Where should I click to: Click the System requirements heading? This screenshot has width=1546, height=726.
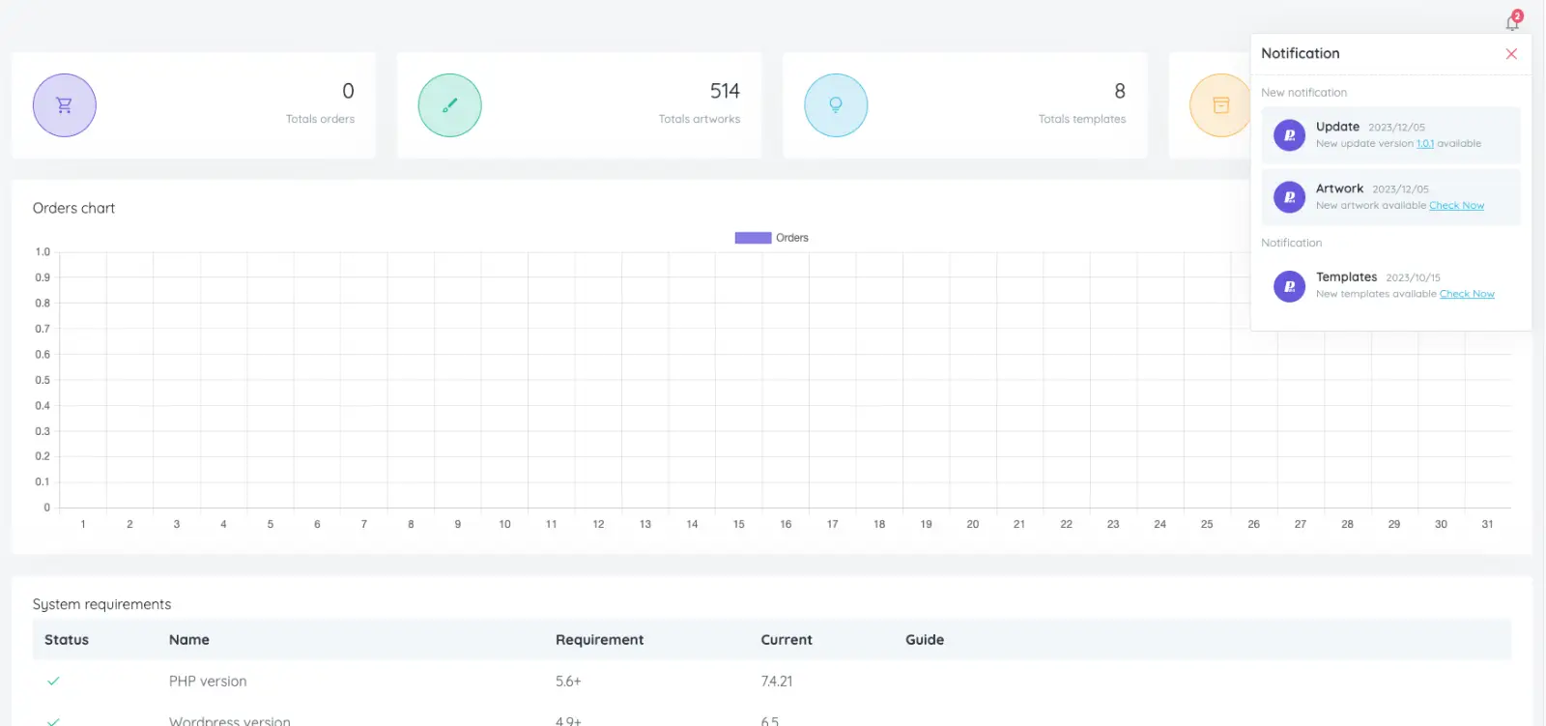pyautogui.click(x=101, y=604)
